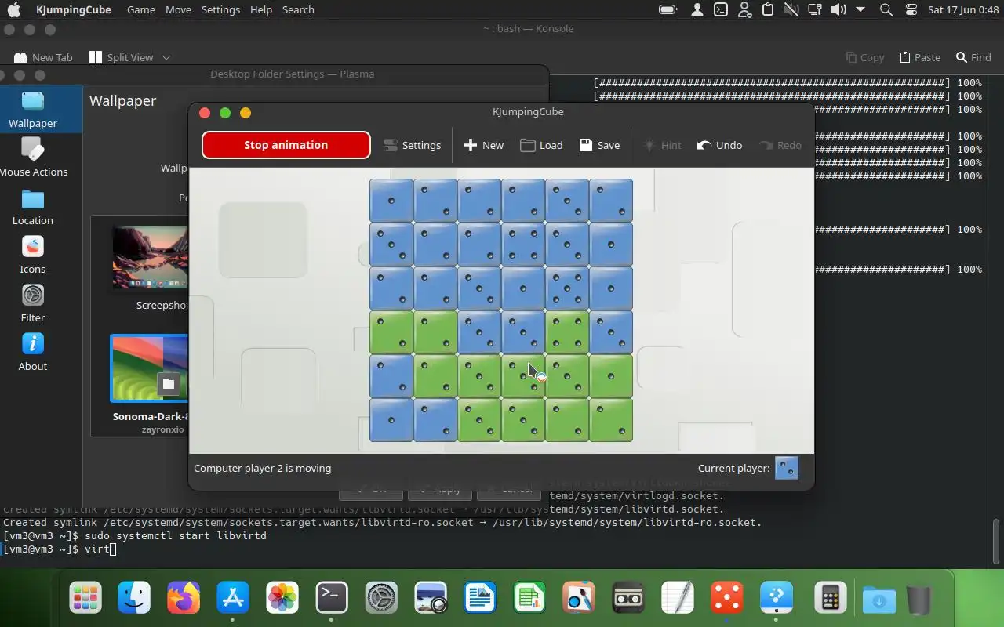Click the Konsole prompt line with 'virt'
This screenshot has height=627, width=1004.
[x=60, y=549]
